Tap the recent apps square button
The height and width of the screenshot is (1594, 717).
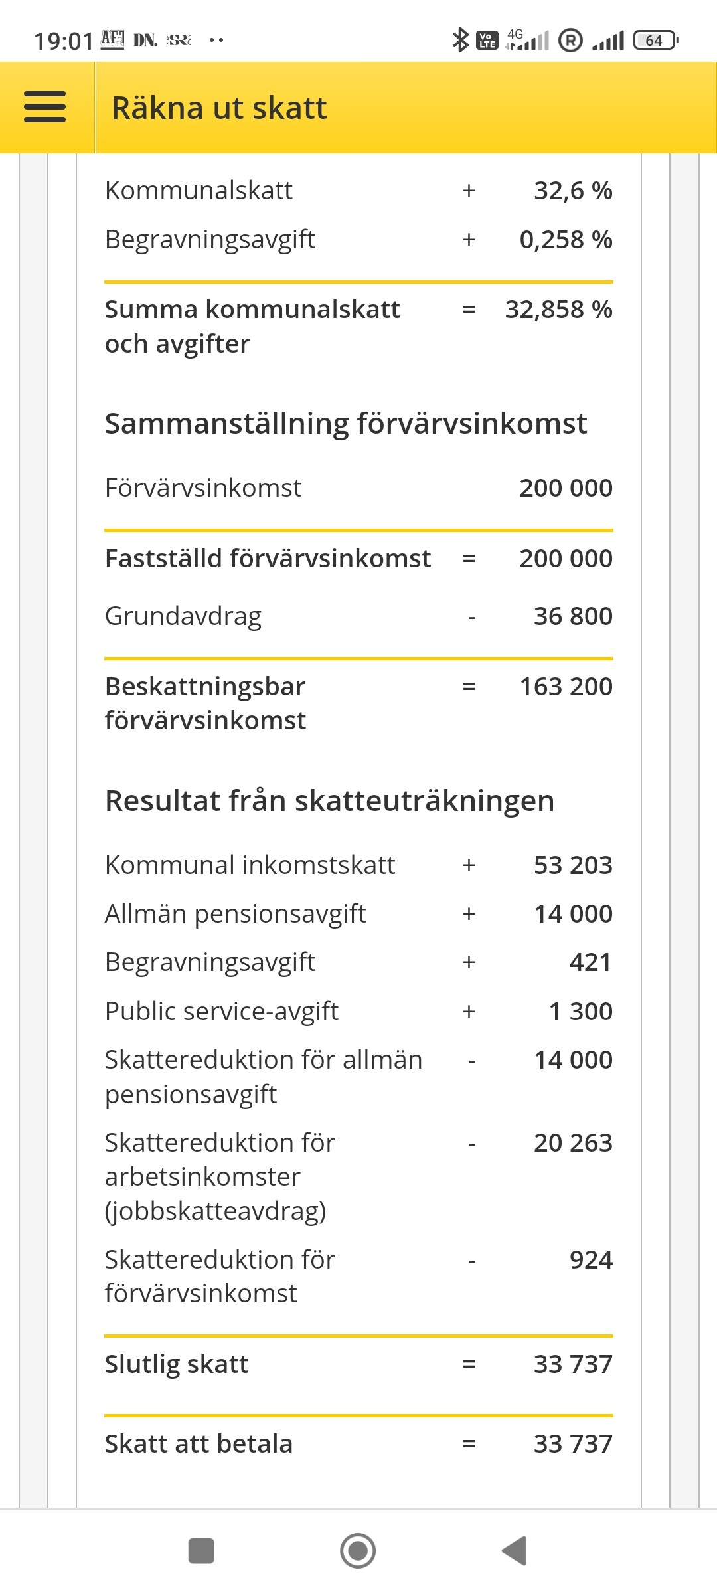click(x=201, y=1551)
